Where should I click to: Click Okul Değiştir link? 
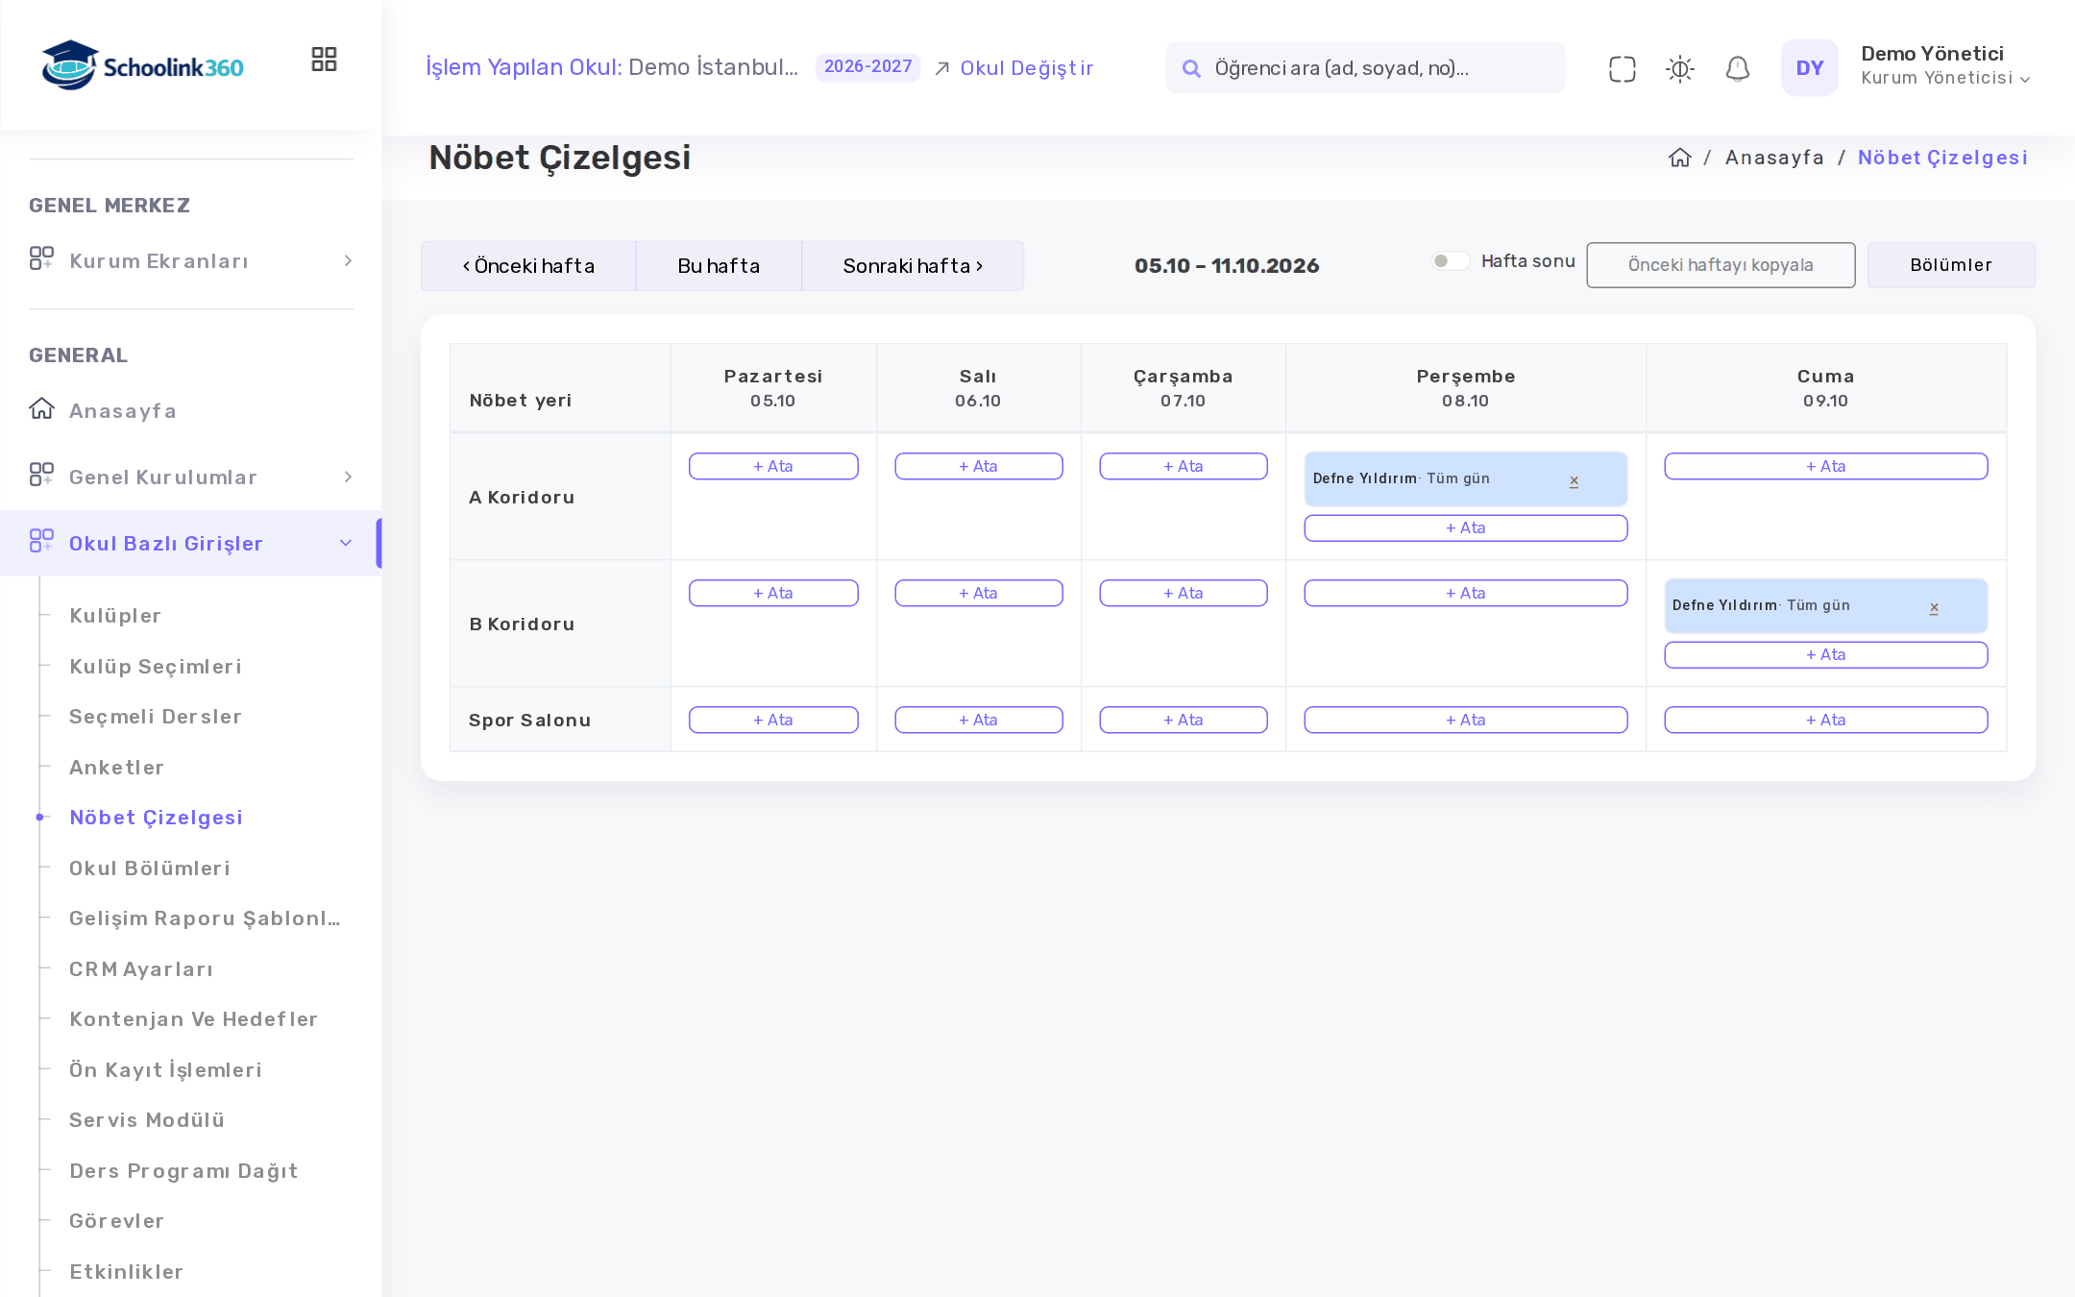click(1014, 68)
